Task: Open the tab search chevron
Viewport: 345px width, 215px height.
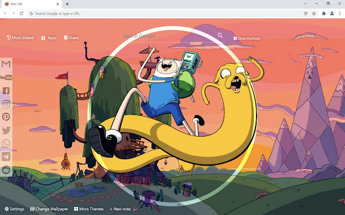Action: pos(305,4)
